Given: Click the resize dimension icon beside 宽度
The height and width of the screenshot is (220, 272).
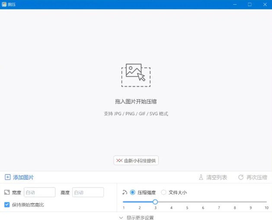Looking at the screenshot, I should coord(7,192).
